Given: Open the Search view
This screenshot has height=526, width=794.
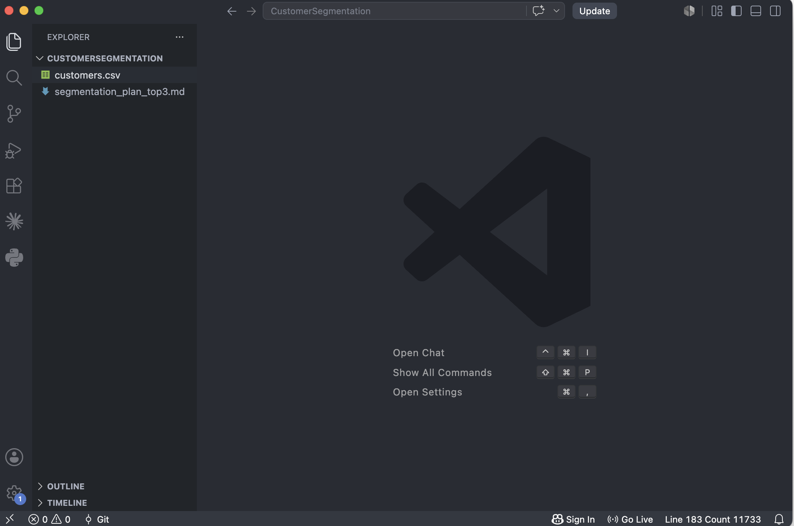Looking at the screenshot, I should 14,77.
